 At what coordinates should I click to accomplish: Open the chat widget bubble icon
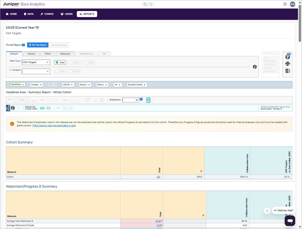click(x=290, y=221)
